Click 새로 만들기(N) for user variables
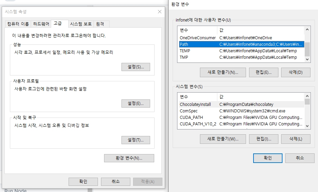Viewport: 318px width, 192px height. click(x=223, y=72)
